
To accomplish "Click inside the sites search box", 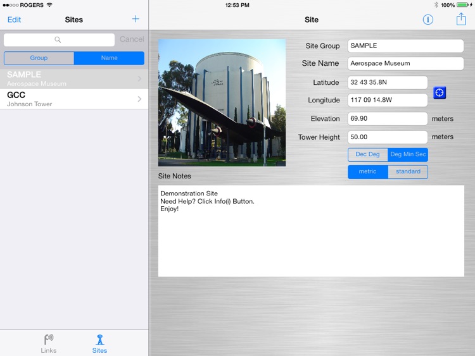I will click(x=59, y=40).
